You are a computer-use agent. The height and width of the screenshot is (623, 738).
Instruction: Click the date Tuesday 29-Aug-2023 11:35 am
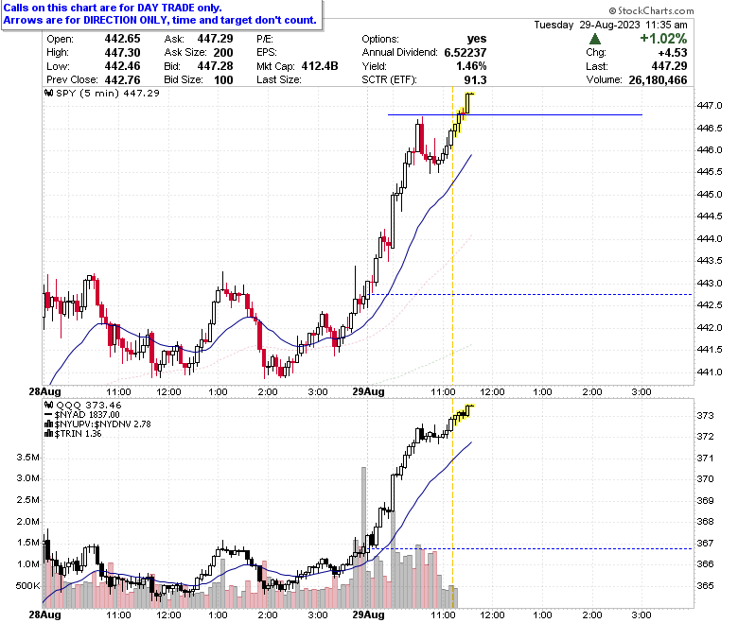pos(610,25)
